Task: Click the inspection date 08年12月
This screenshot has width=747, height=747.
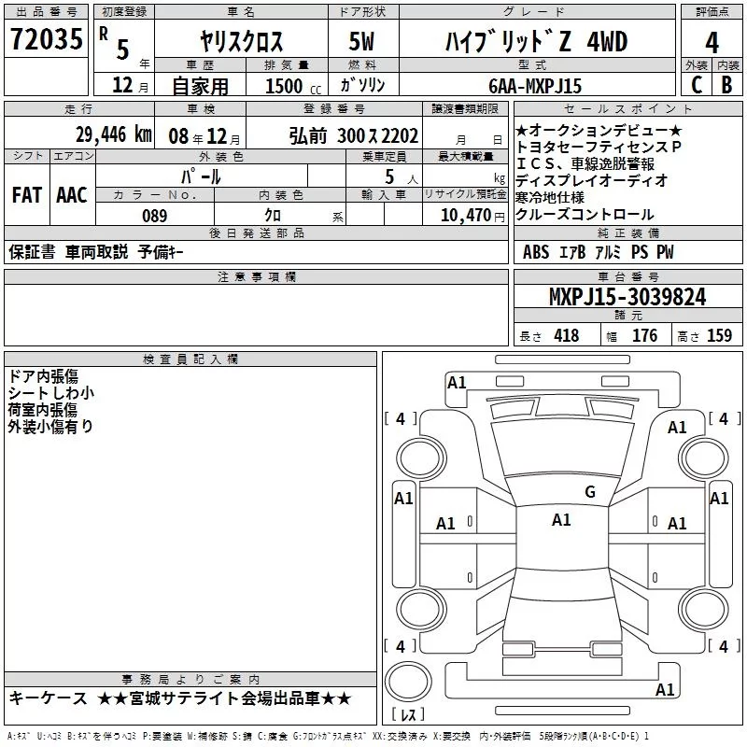Action: tap(204, 136)
